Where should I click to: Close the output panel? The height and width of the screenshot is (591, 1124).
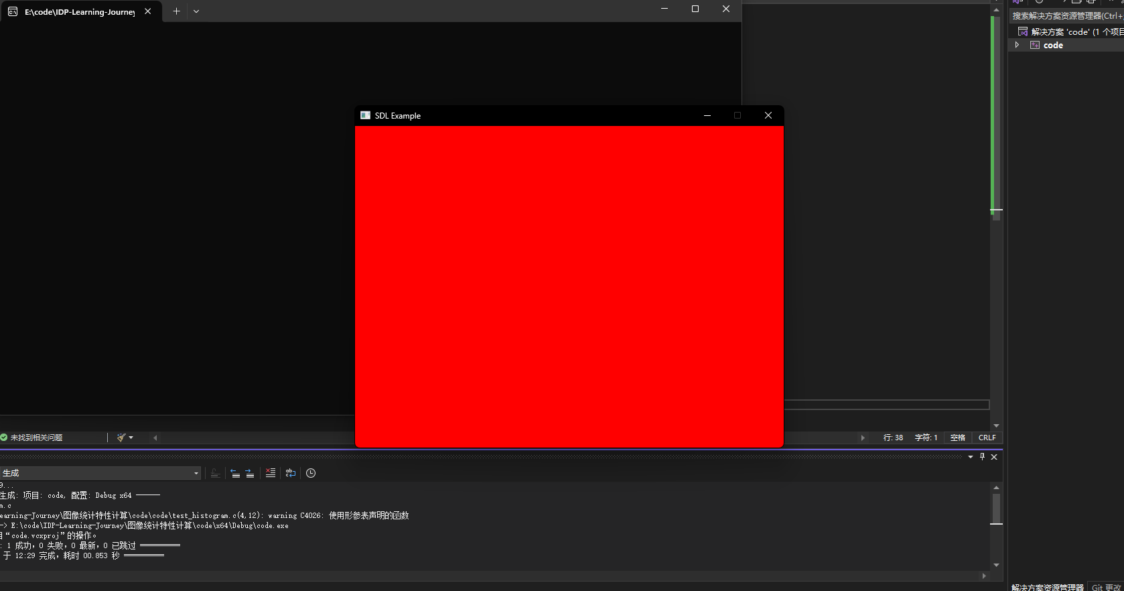994,457
